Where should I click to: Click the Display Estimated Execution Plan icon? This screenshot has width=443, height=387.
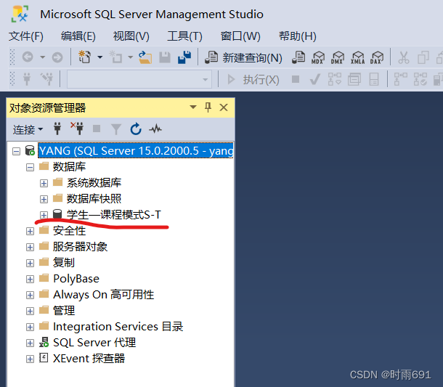pos(335,79)
